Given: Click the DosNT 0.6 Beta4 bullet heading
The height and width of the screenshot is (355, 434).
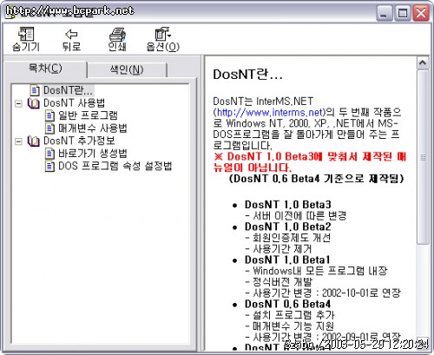Looking at the screenshot, I should click(287, 304).
